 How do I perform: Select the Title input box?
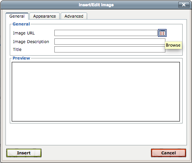pyautogui.click(x=110, y=49)
